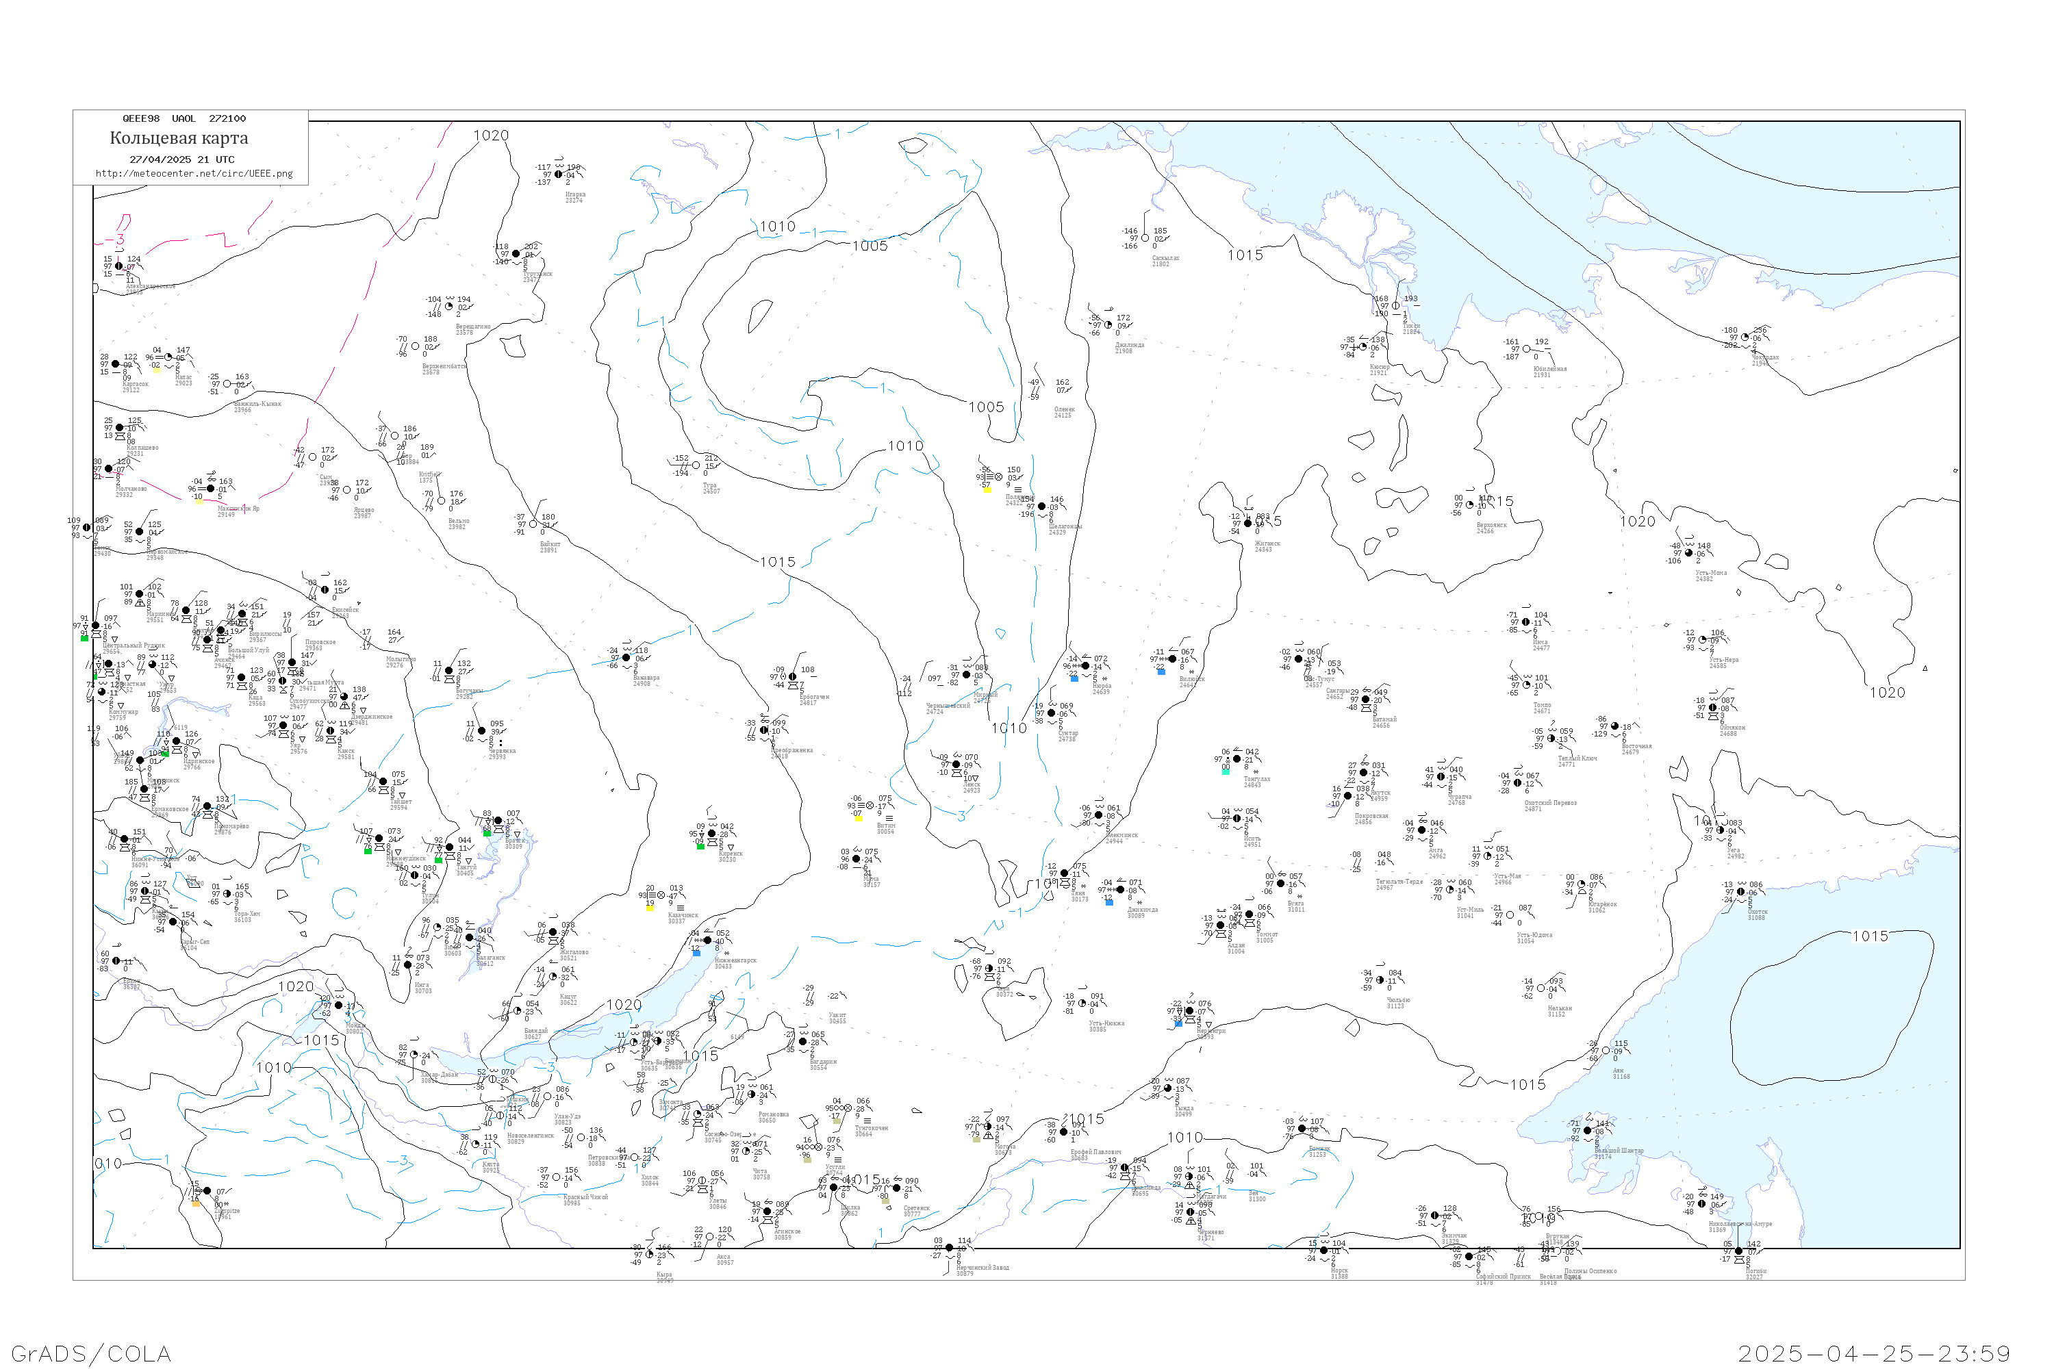Viewport: 2054px width, 1369px height.
Task: Click the Туруханск filled station marker
Action: (516, 254)
